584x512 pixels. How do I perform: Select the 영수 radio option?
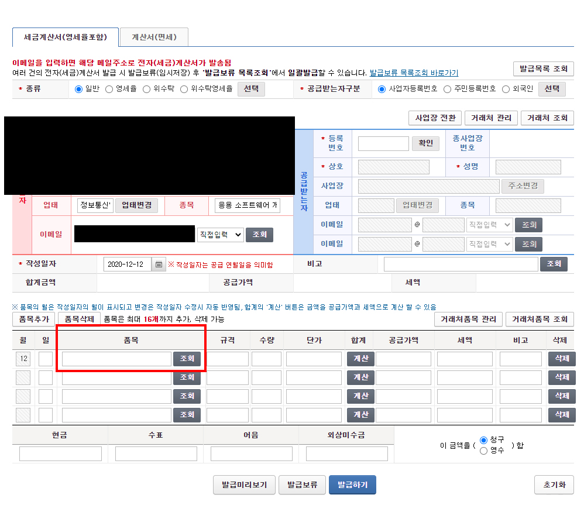tap(483, 451)
